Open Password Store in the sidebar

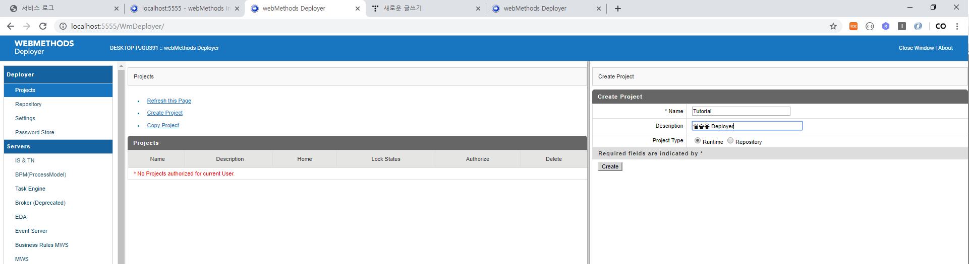35,132
